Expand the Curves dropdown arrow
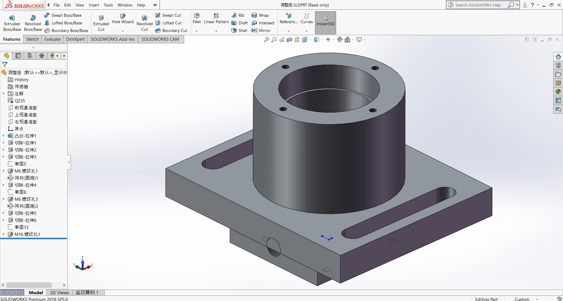The height and width of the screenshot is (301, 563). (307, 31)
